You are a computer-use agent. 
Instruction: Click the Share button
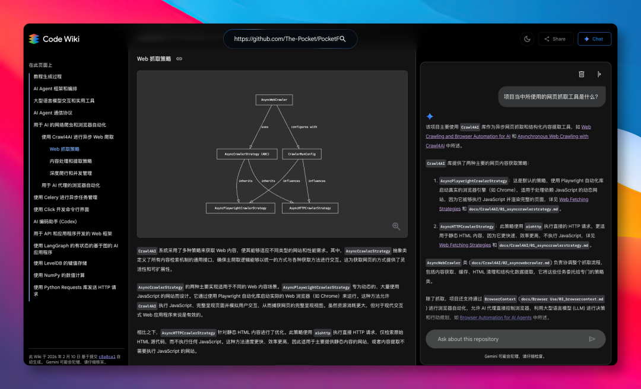[556, 39]
